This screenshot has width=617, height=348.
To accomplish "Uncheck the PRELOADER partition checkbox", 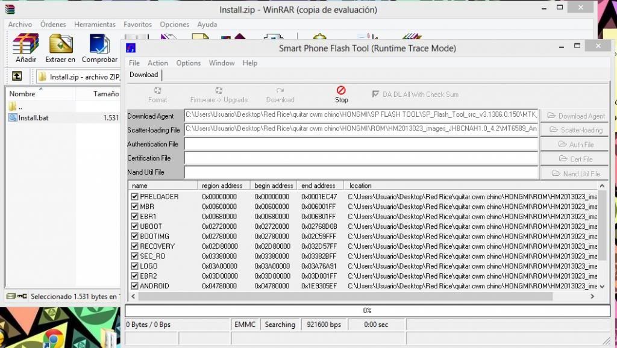I will 134,196.
